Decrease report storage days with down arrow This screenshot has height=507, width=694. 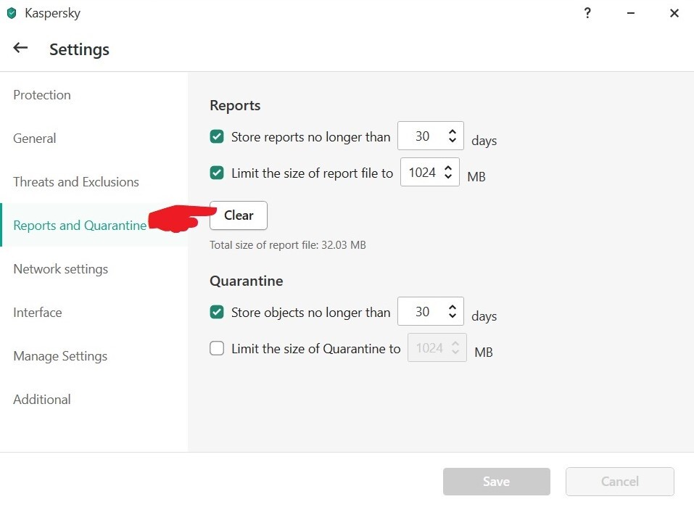coord(452,140)
